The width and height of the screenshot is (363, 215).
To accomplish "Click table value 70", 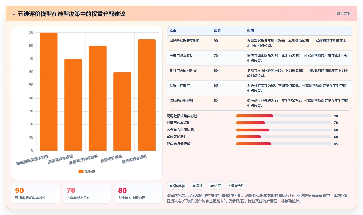I will [x=216, y=56].
